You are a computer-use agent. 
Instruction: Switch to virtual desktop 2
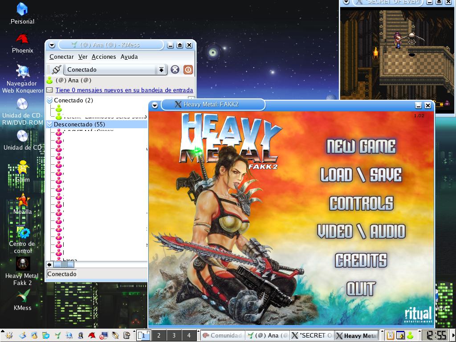point(159,335)
